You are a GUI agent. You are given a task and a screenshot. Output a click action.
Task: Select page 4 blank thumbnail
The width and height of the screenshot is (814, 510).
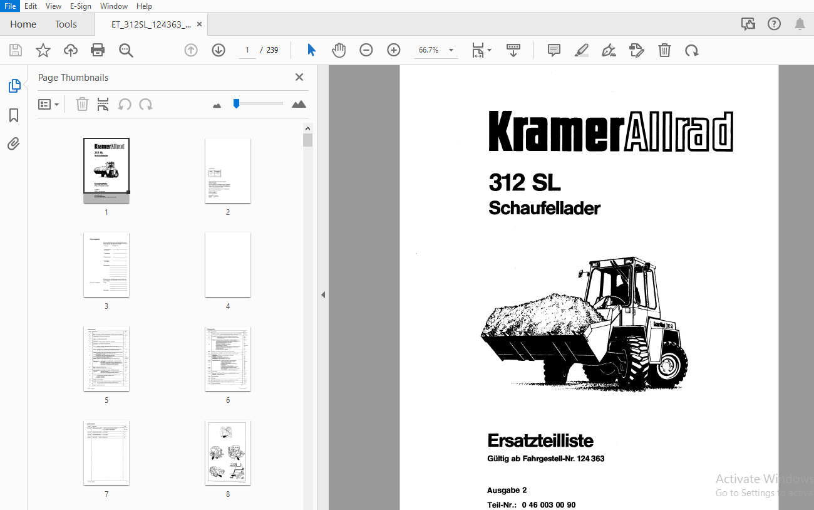[228, 264]
